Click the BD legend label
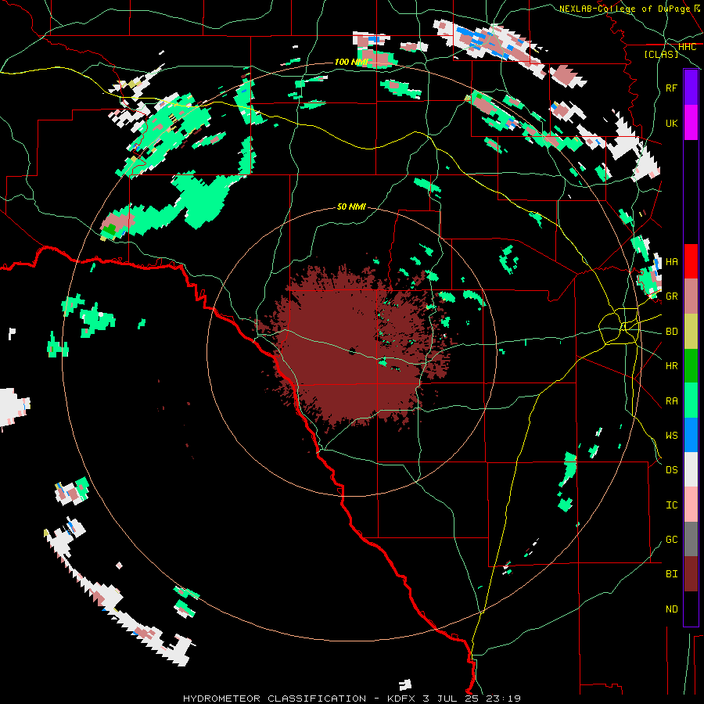The height and width of the screenshot is (704, 704). (672, 332)
